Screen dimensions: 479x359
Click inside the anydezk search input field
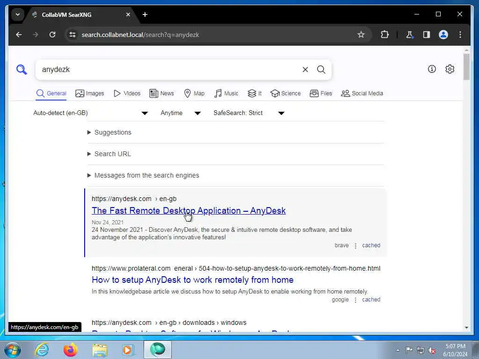169,70
